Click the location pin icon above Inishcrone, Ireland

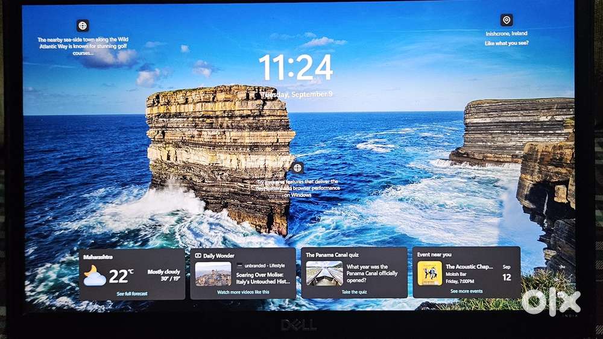coord(507,20)
